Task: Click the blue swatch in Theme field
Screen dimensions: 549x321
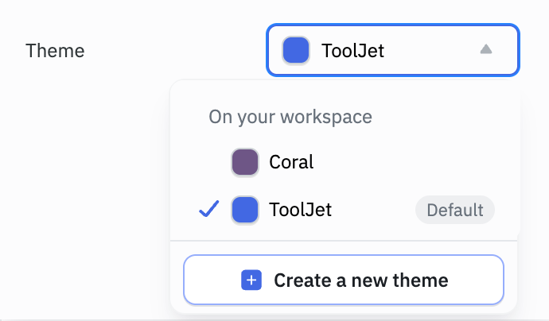Action: 296,50
